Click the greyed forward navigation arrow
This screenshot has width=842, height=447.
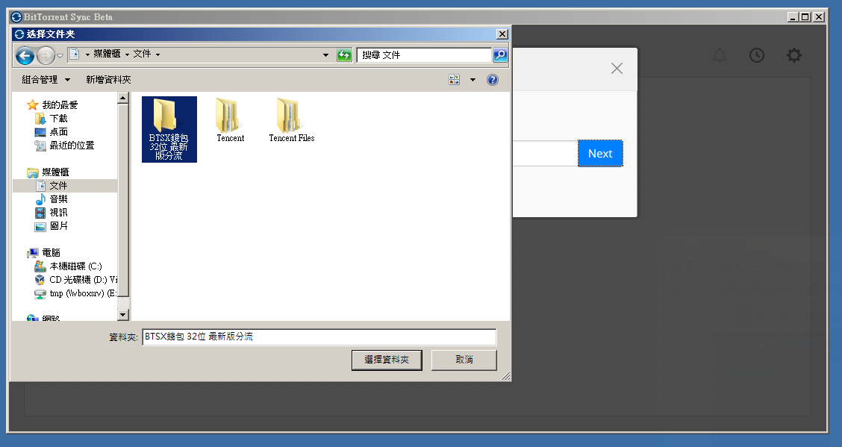(x=46, y=55)
